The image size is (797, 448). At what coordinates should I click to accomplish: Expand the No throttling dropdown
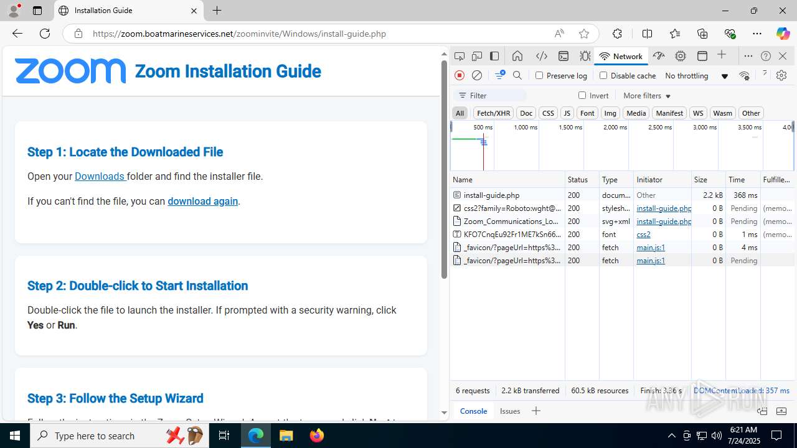tap(696, 75)
